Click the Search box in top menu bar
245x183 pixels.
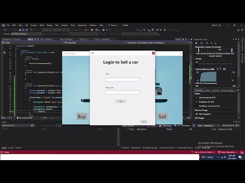[x=113, y=25]
